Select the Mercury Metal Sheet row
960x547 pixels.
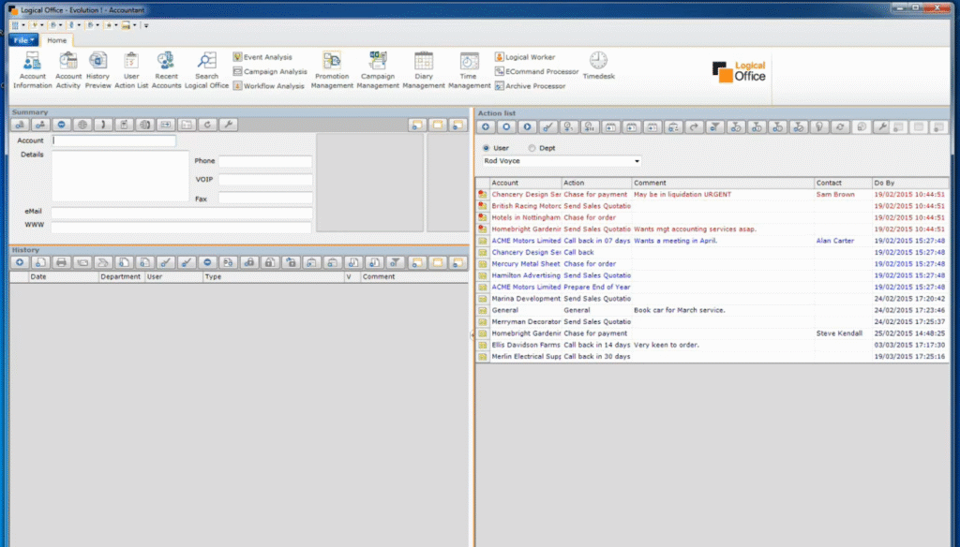(x=712, y=264)
